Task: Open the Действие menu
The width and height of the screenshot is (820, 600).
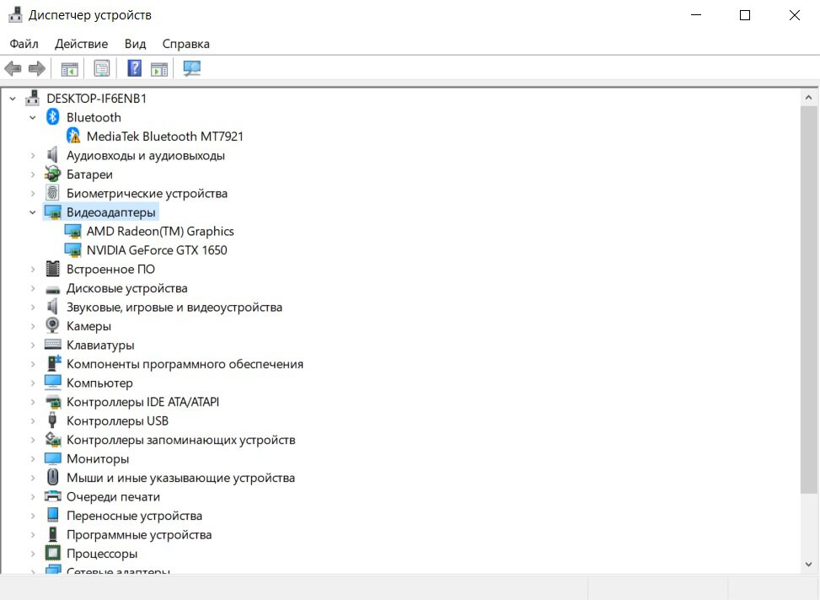Action: pyautogui.click(x=81, y=44)
